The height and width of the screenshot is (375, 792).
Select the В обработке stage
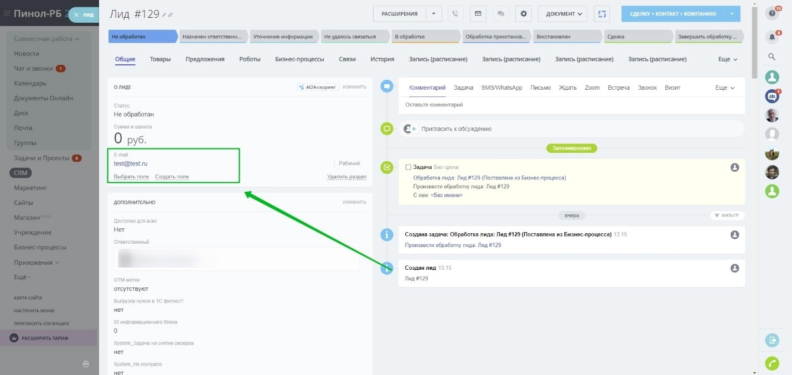point(425,37)
